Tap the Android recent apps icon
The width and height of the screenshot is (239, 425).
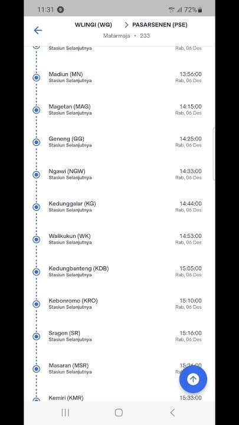click(66, 413)
